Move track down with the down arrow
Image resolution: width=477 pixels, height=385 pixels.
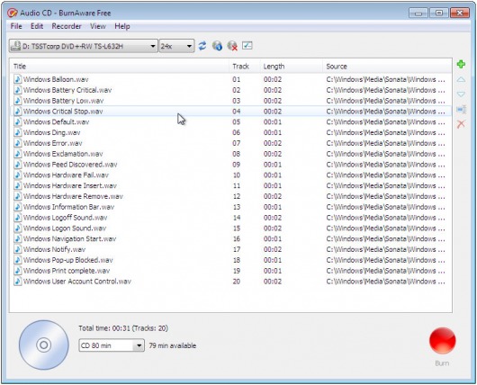tap(461, 94)
